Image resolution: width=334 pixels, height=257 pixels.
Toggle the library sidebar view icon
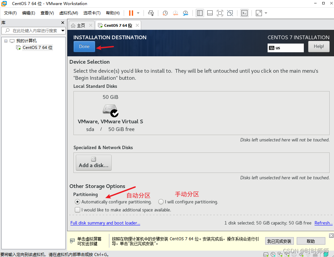[x=200, y=13]
